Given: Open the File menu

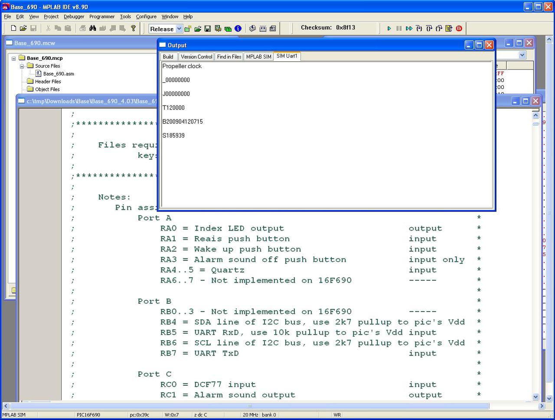Looking at the screenshot, I should coord(7,16).
